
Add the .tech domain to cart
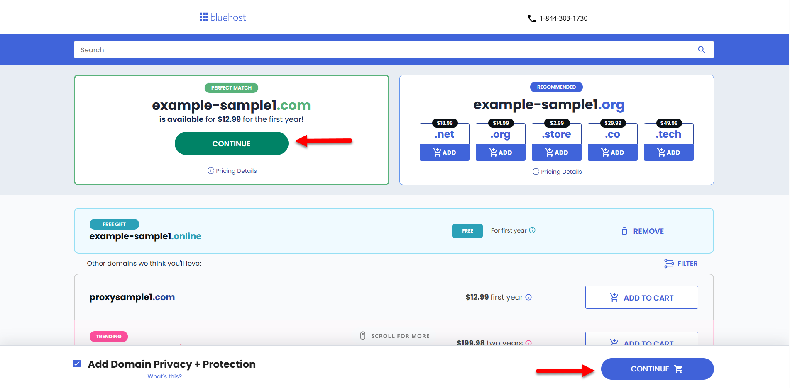669,153
